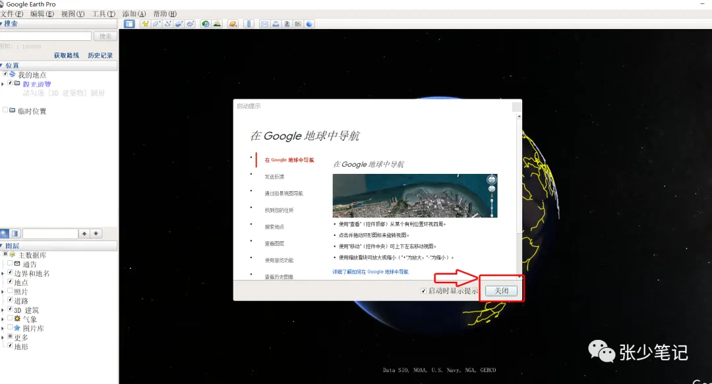Disable the 边界和地名 layer checkbox
Screen dimensions: 712x384
pyautogui.click(x=10, y=272)
